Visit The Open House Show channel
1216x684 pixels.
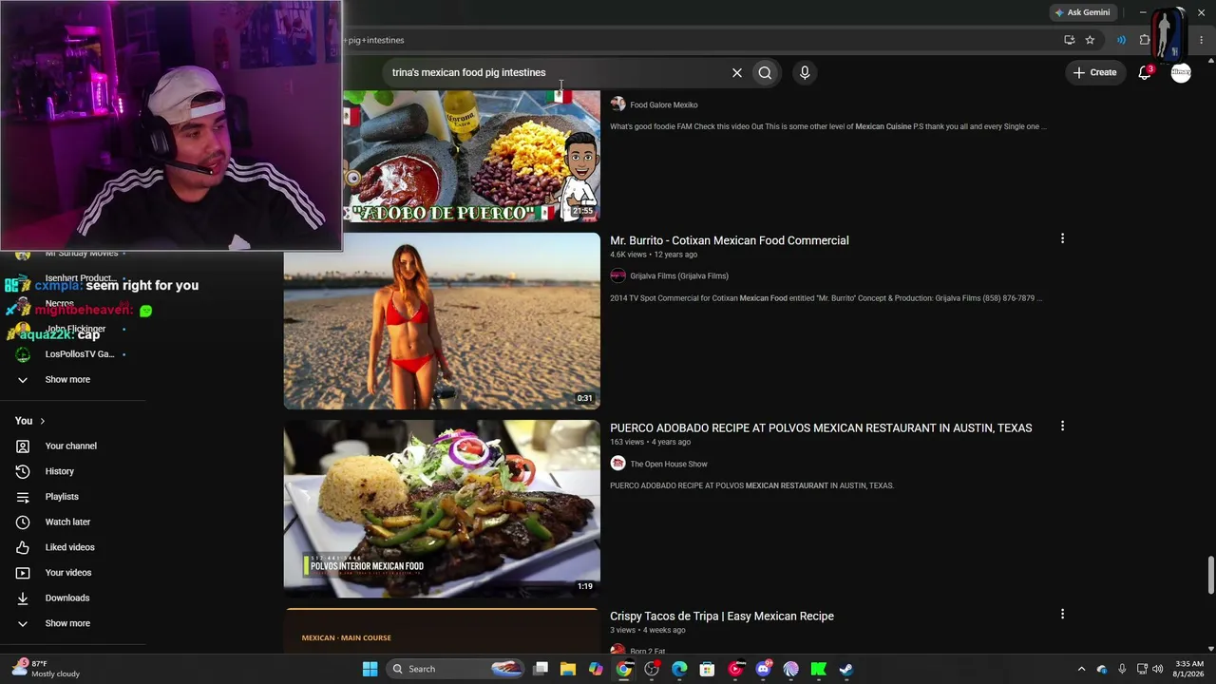pos(669,464)
